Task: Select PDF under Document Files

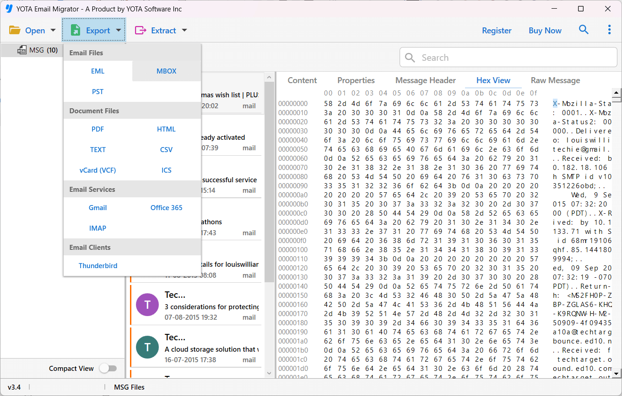Action: point(97,129)
